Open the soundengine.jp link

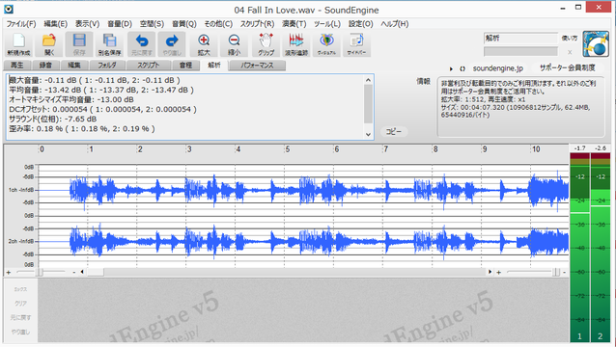tap(498, 68)
